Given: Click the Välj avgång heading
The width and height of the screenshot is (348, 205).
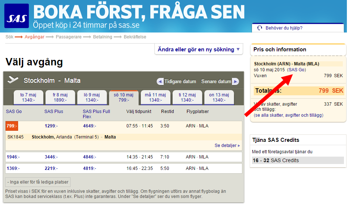Looking at the screenshot, I should pyautogui.click(x=34, y=62).
